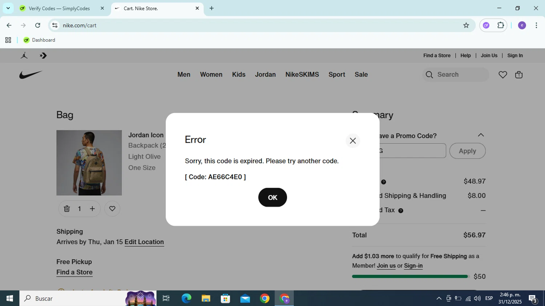The image size is (545, 306).
Task: Close the Cart. Nike Store tab
Action: [197, 8]
